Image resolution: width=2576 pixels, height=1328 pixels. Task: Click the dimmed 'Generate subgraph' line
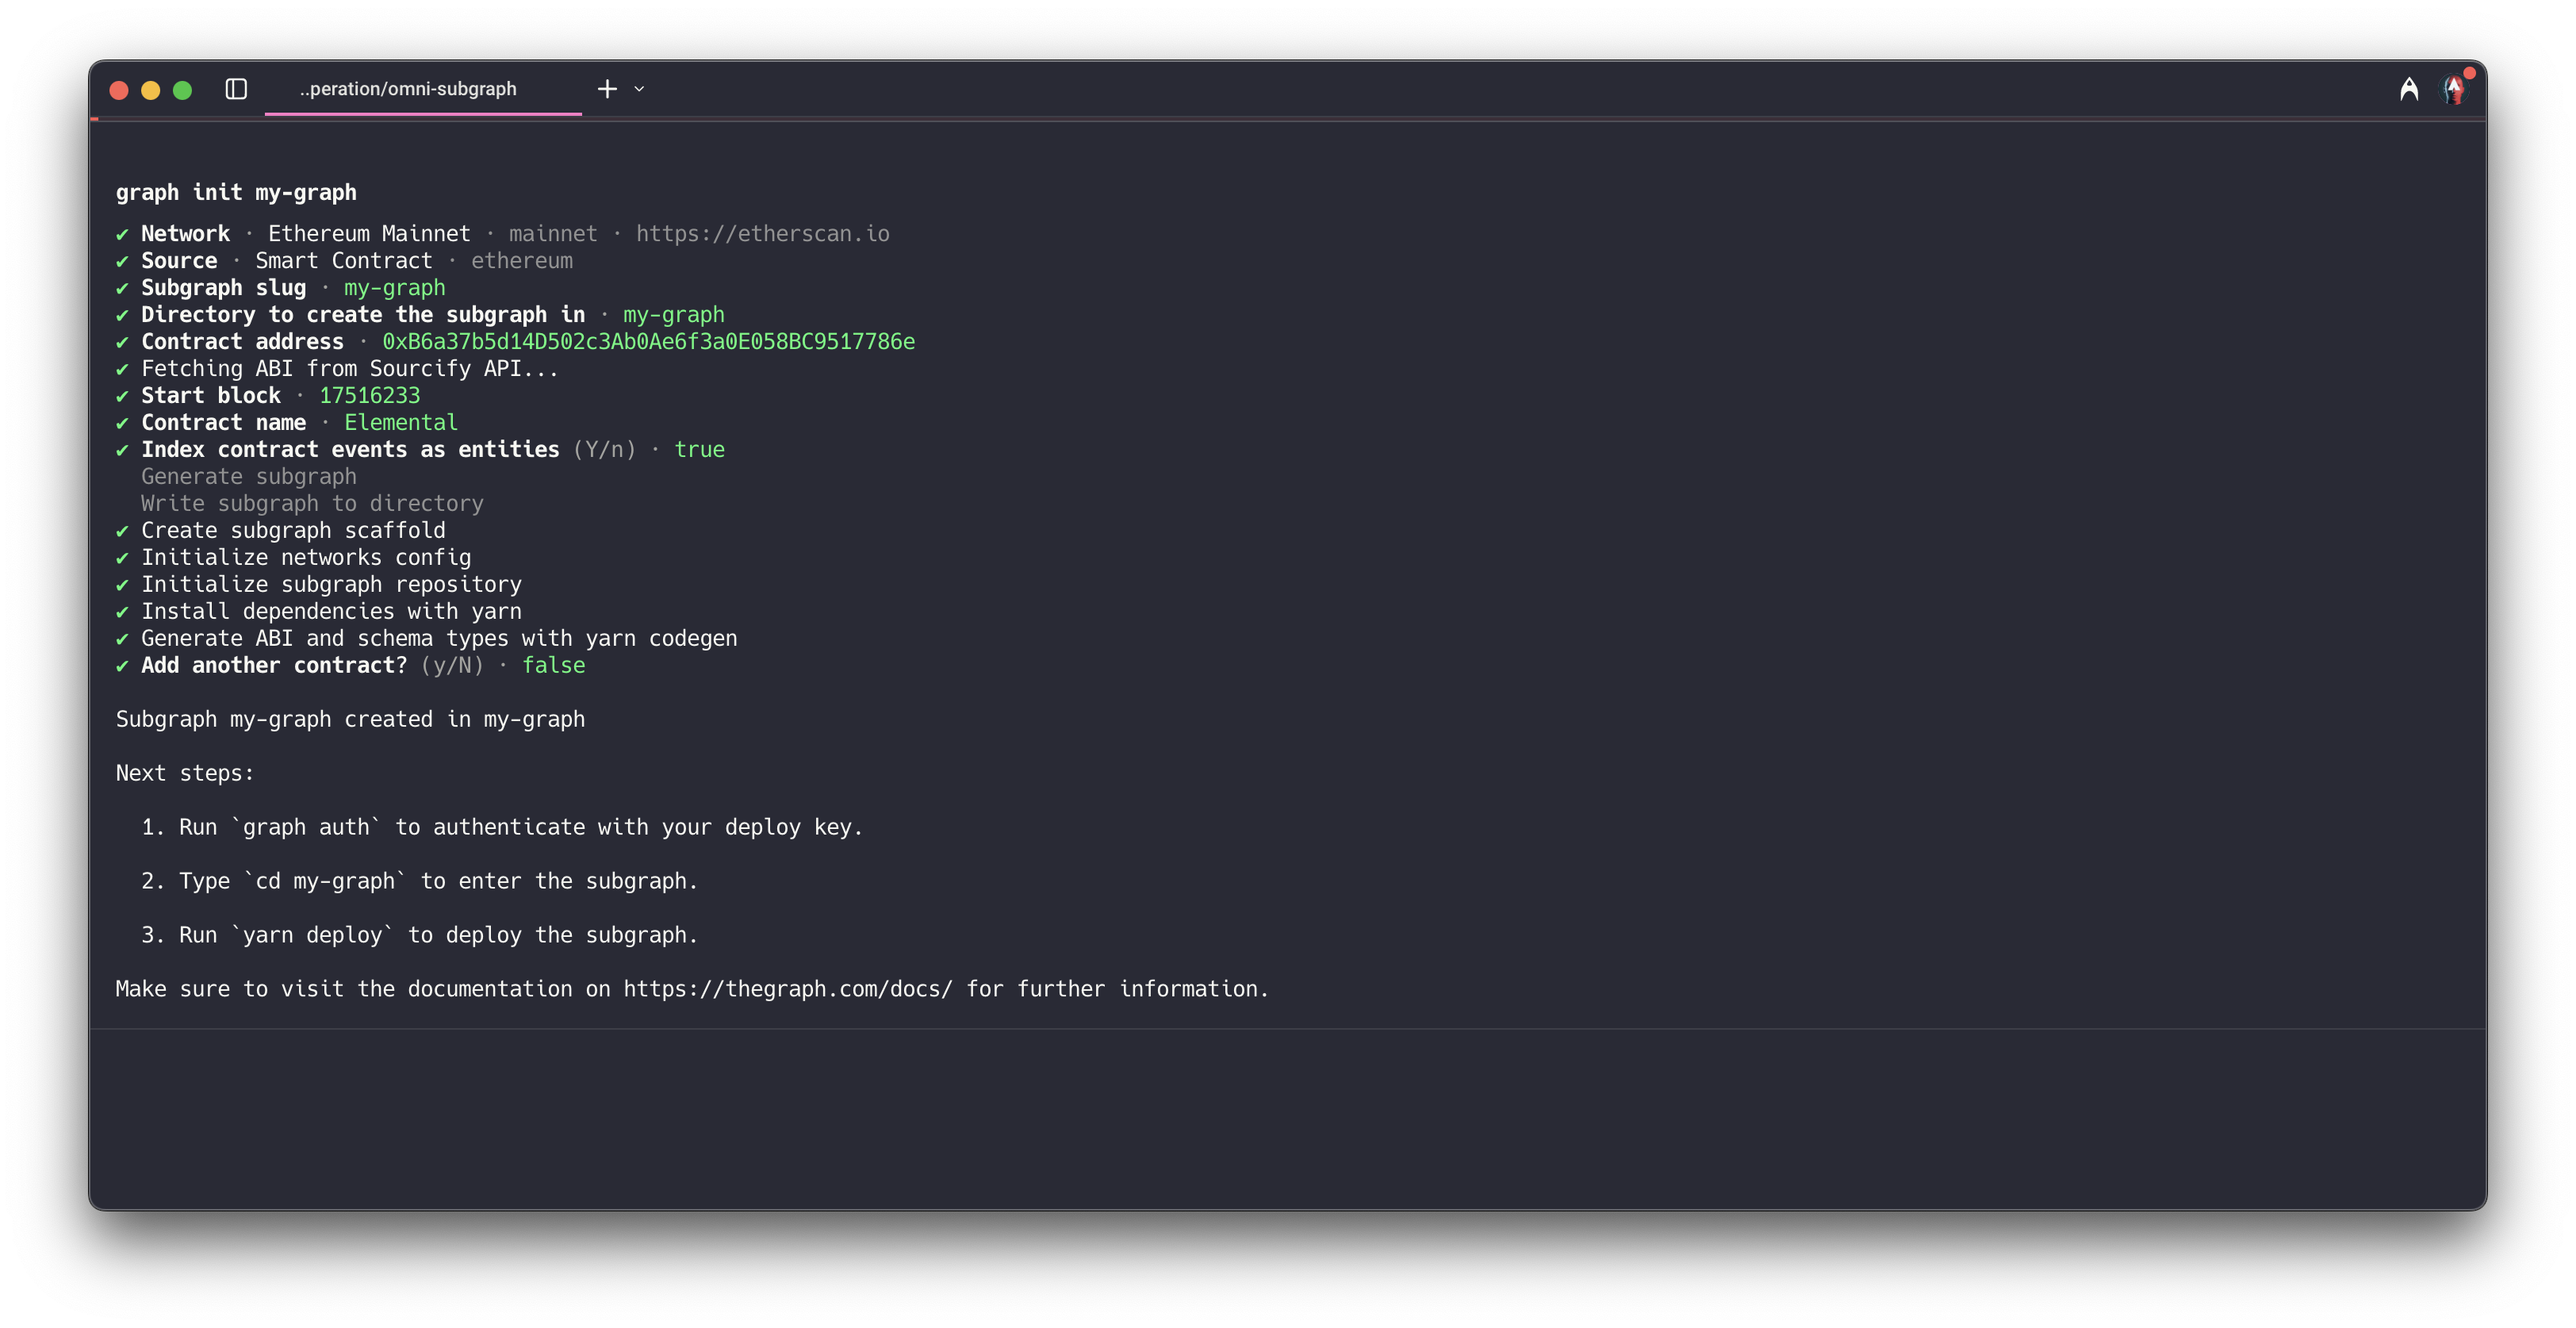pyautogui.click(x=249, y=476)
